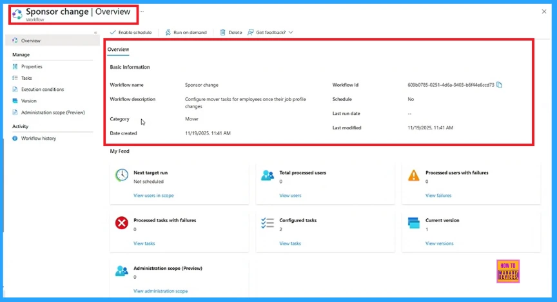
Task: Click the Workflow history info icon
Action: coord(15,138)
